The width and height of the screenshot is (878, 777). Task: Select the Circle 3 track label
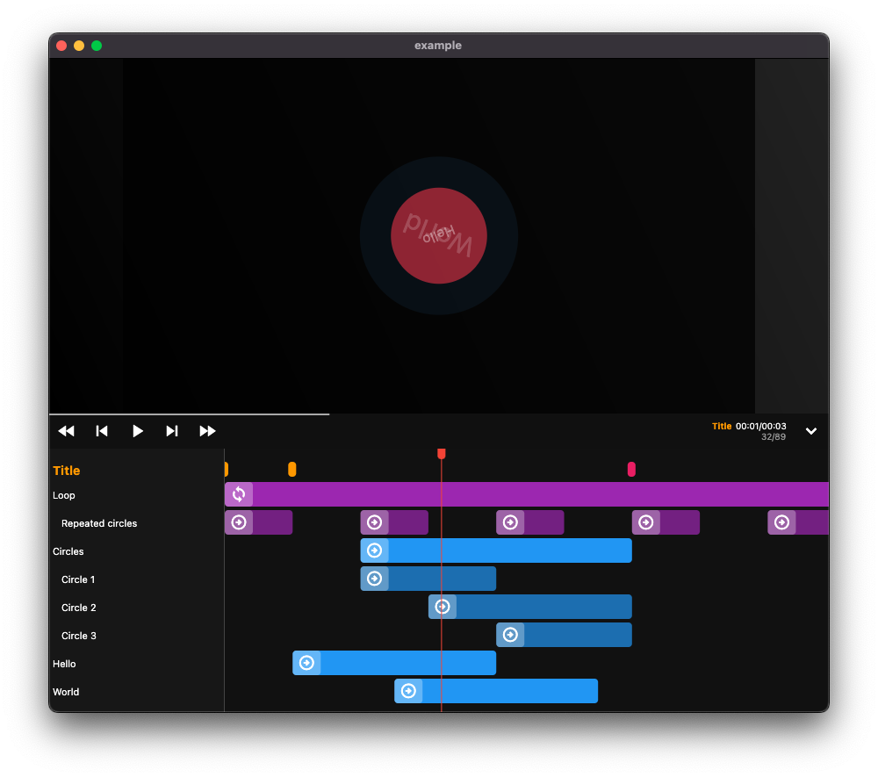click(79, 636)
